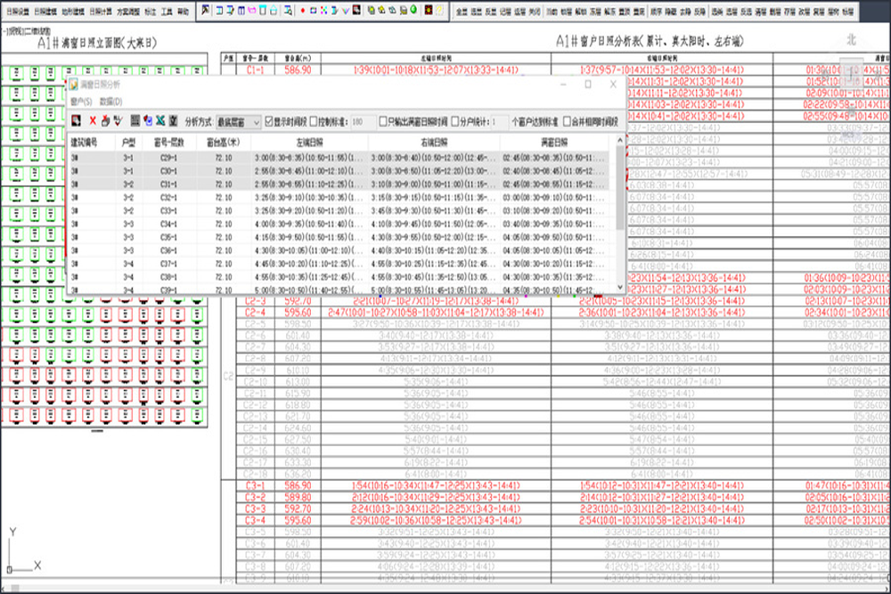Uncheck the 显示时间段 checkbox
891x594 pixels.
click(269, 121)
